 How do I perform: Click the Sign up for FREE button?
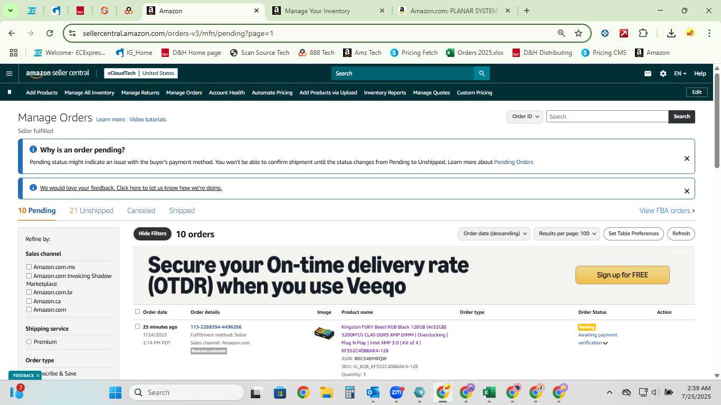[x=622, y=275]
